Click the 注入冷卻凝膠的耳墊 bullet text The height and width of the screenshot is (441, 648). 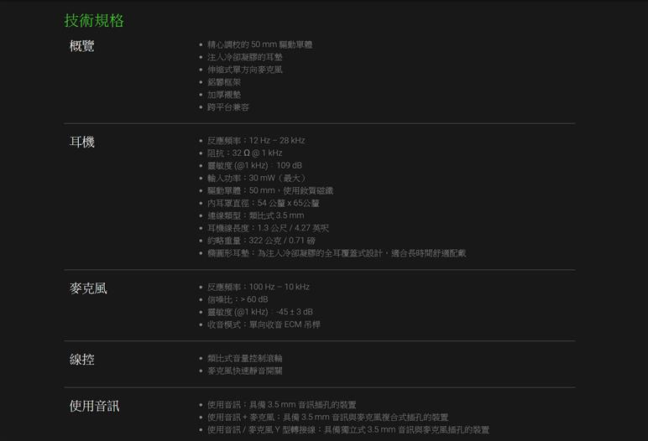tap(244, 57)
